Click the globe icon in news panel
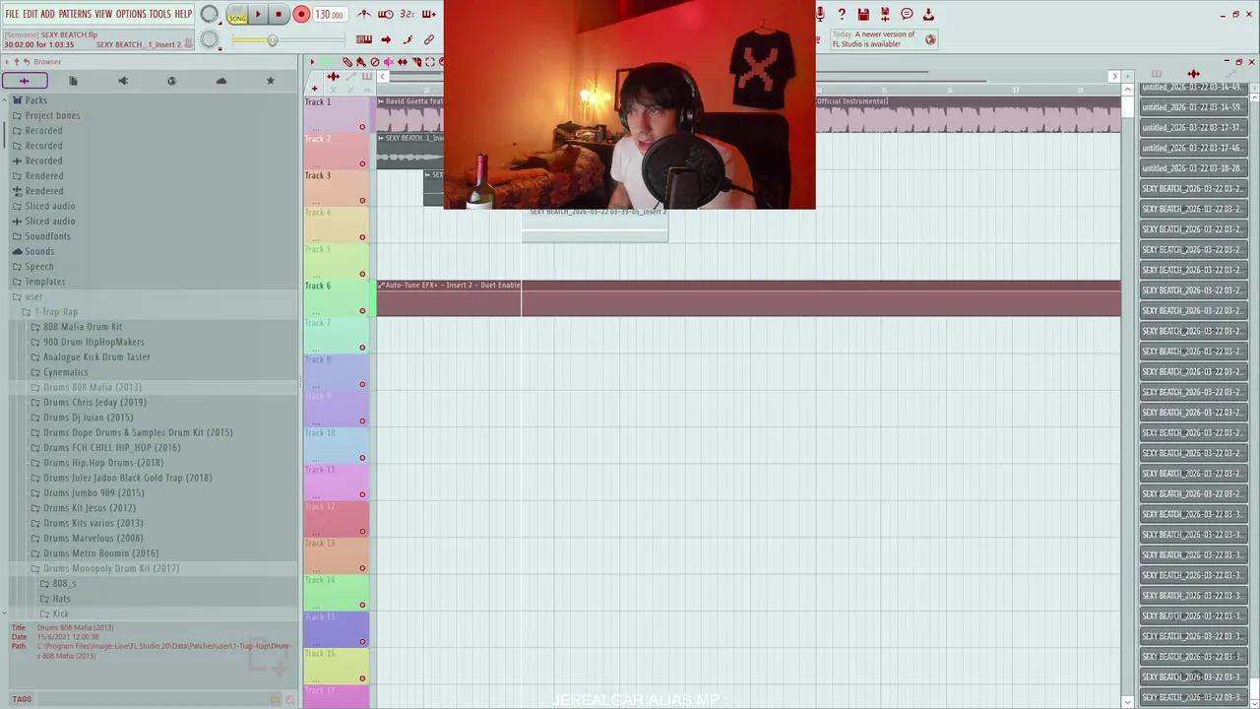The image size is (1260, 709). (930, 39)
